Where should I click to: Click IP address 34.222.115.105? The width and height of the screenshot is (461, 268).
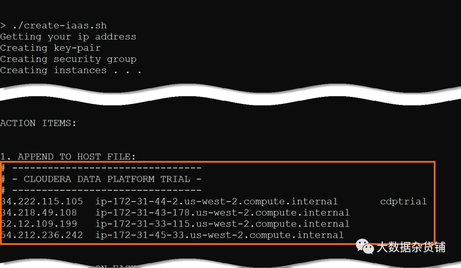pyautogui.click(x=42, y=201)
